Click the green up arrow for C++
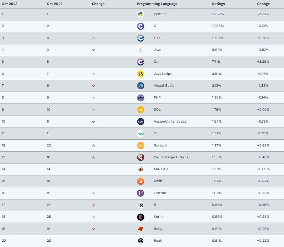 click(93, 38)
